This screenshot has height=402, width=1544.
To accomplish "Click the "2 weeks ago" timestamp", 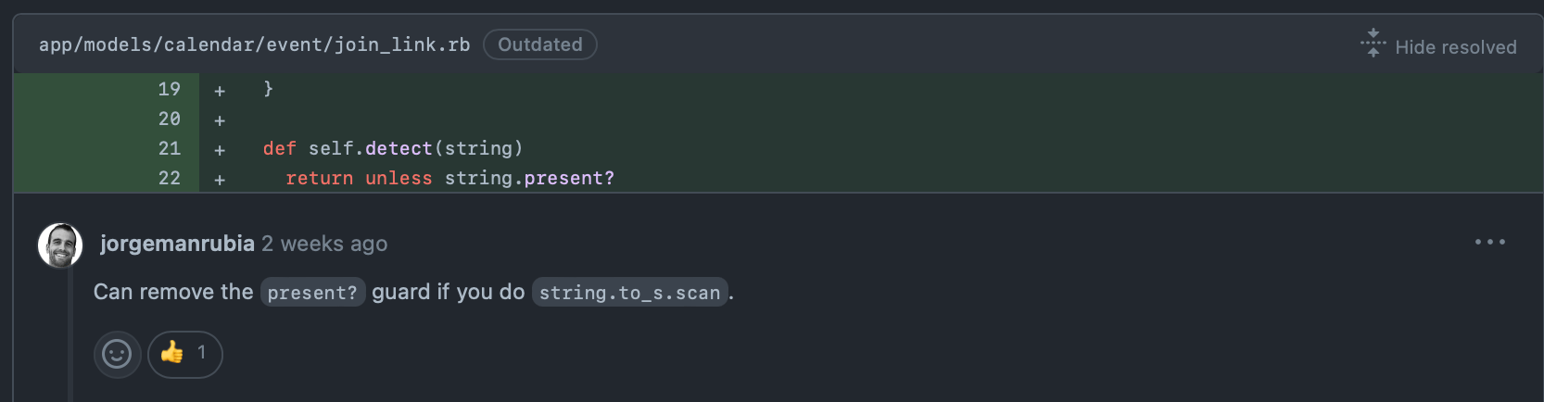I will [x=324, y=244].
